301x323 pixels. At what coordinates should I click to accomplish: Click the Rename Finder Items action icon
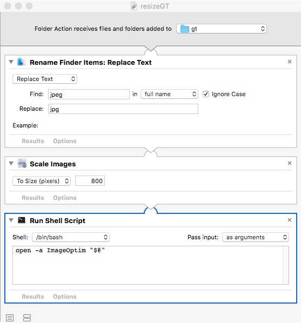(x=21, y=62)
